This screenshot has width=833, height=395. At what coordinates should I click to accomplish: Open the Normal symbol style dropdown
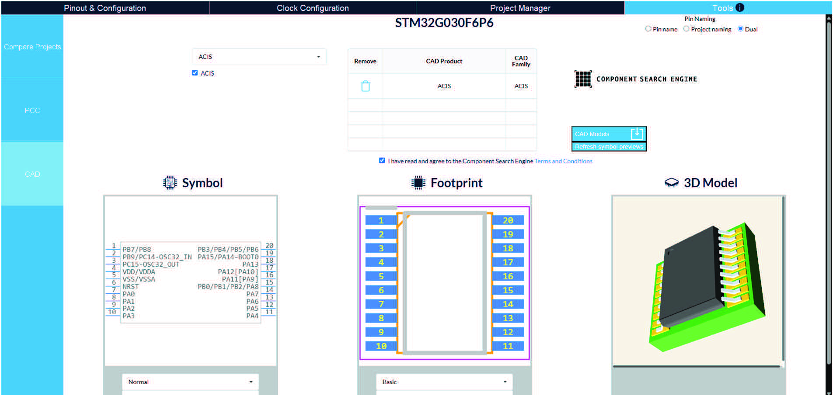tap(190, 382)
